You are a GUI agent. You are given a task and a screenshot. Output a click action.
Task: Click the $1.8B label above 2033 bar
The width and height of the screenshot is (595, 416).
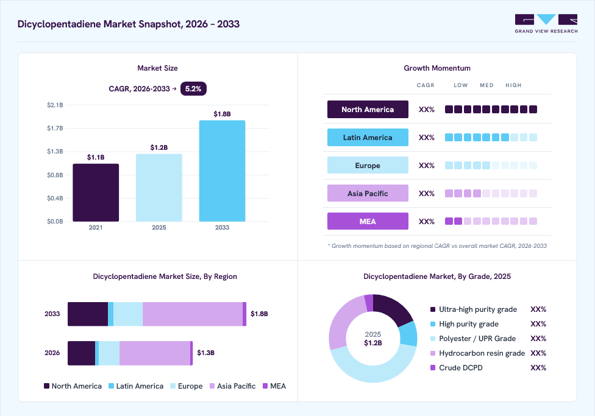(x=222, y=114)
